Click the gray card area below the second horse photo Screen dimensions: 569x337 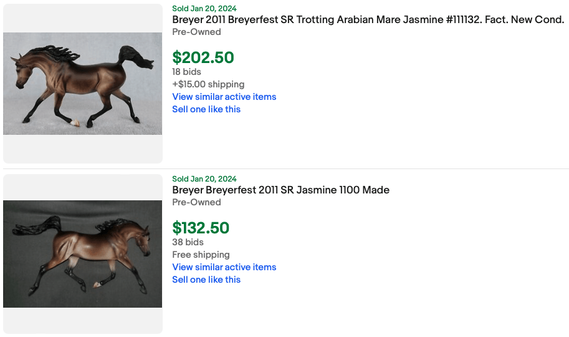(x=82, y=320)
